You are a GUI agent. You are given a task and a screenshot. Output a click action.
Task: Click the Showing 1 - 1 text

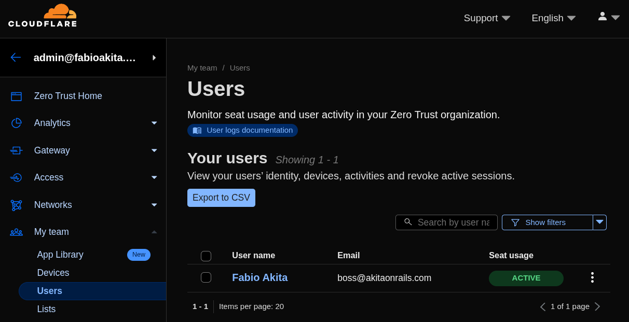click(x=307, y=160)
